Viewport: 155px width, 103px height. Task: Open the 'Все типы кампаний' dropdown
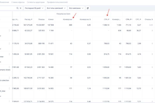(x=56, y=8)
